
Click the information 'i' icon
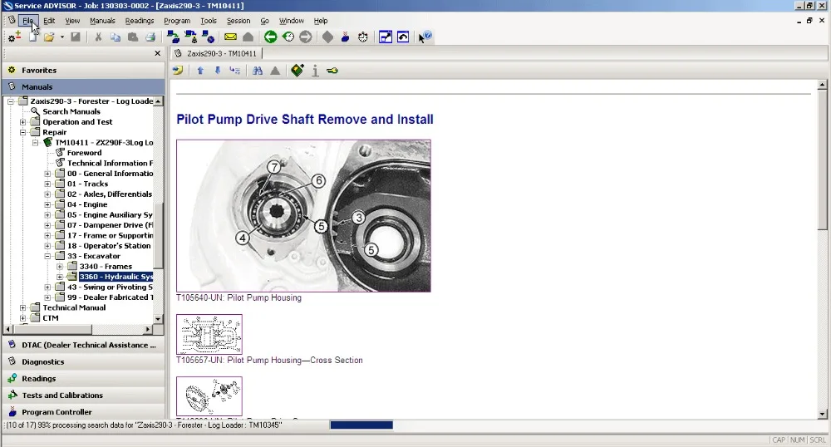(315, 71)
